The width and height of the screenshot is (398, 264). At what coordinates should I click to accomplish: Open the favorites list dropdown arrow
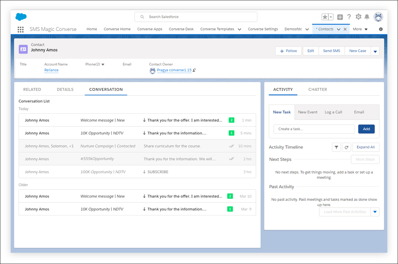pos(331,17)
